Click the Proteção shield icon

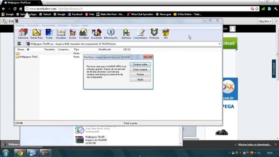coord(154,34)
